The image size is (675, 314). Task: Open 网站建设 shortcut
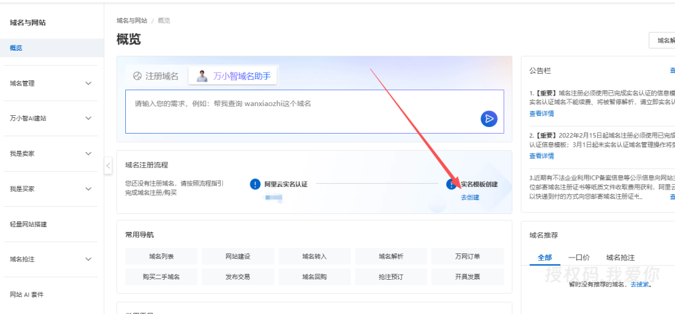coord(238,256)
